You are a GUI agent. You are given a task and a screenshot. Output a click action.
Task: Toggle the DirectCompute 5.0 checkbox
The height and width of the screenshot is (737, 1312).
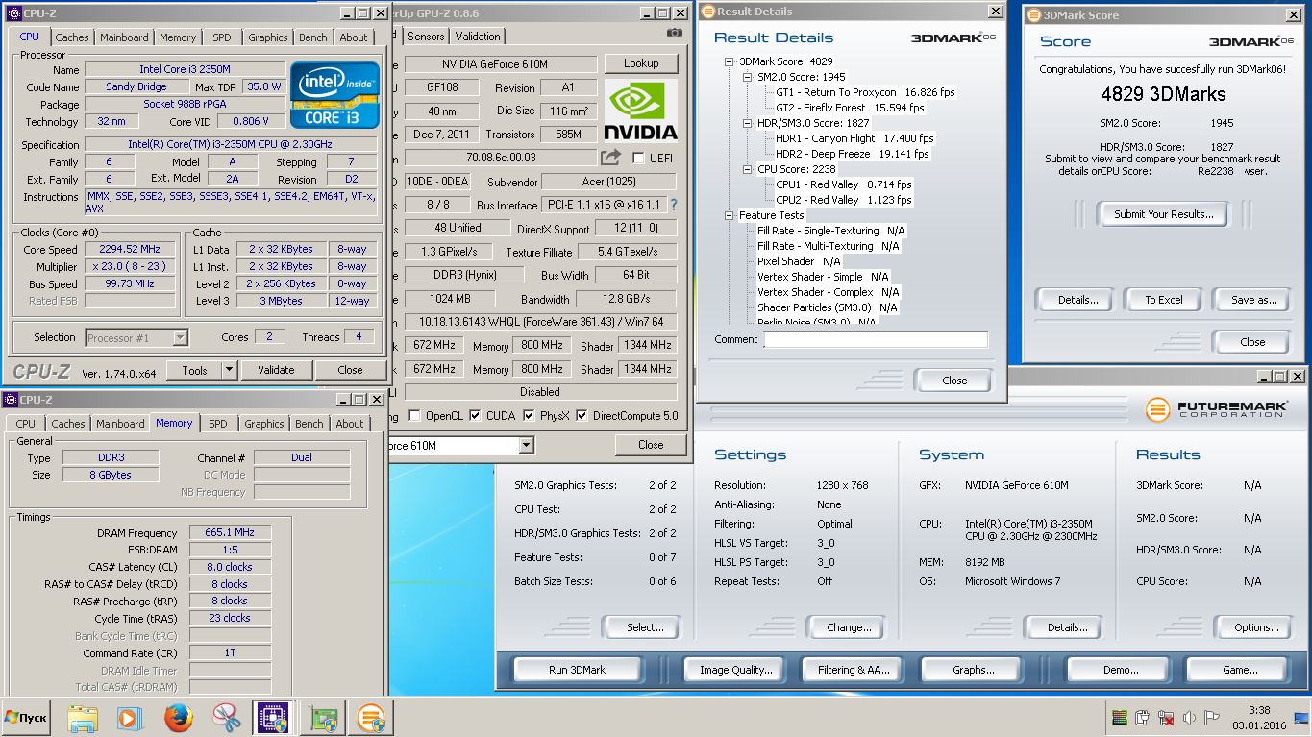581,416
